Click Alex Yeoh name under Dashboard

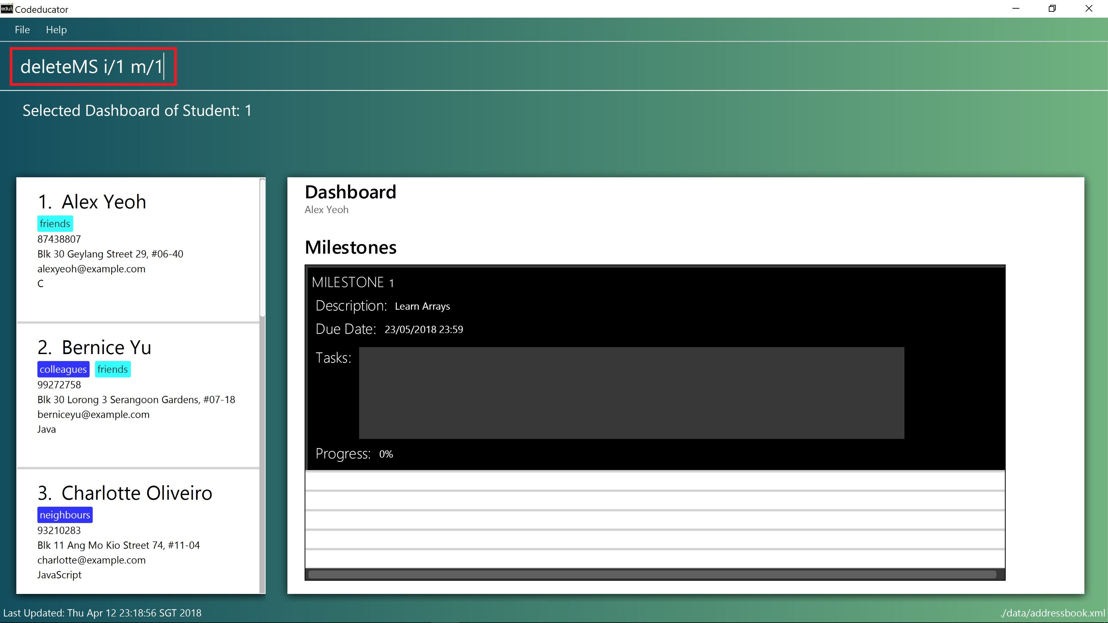[x=327, y=210]
